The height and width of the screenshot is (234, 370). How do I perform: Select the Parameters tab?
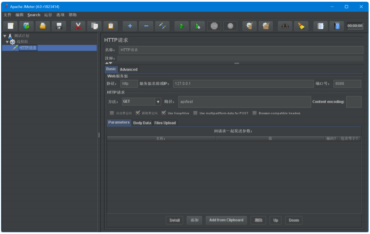tap(119, 122)
